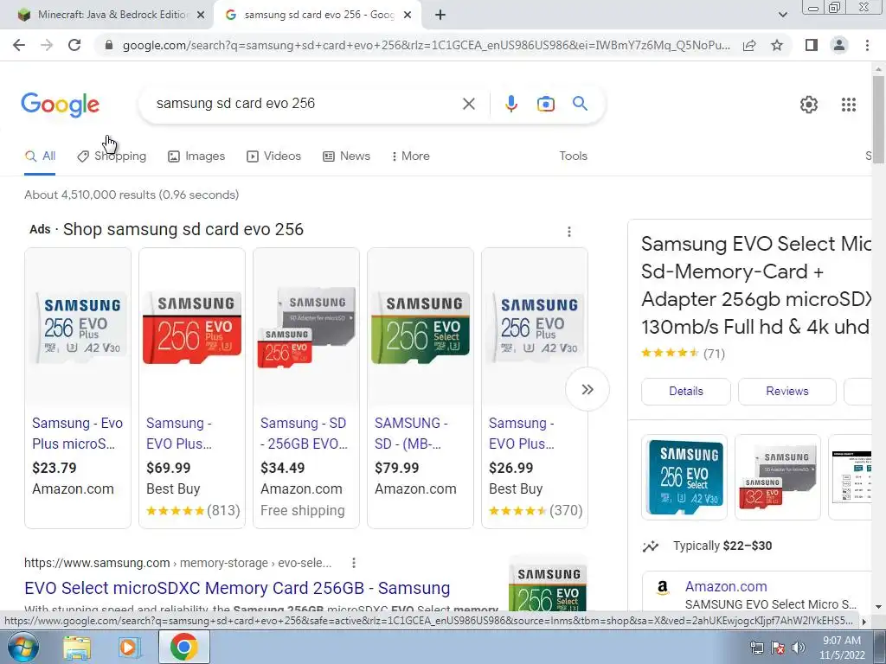Open the Google apps grid

848,105
